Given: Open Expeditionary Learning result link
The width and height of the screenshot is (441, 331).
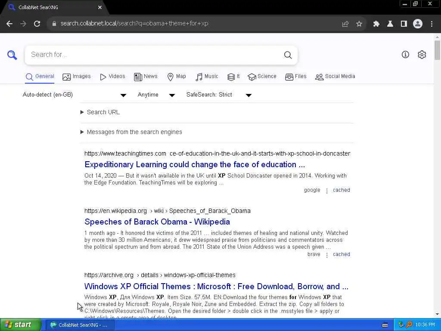Looking at the screenshot, I should [195, 164].
